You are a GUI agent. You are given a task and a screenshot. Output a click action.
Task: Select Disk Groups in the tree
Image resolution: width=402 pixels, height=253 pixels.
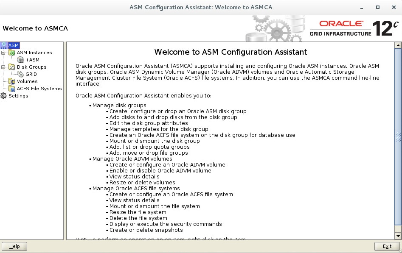point(31,67)
